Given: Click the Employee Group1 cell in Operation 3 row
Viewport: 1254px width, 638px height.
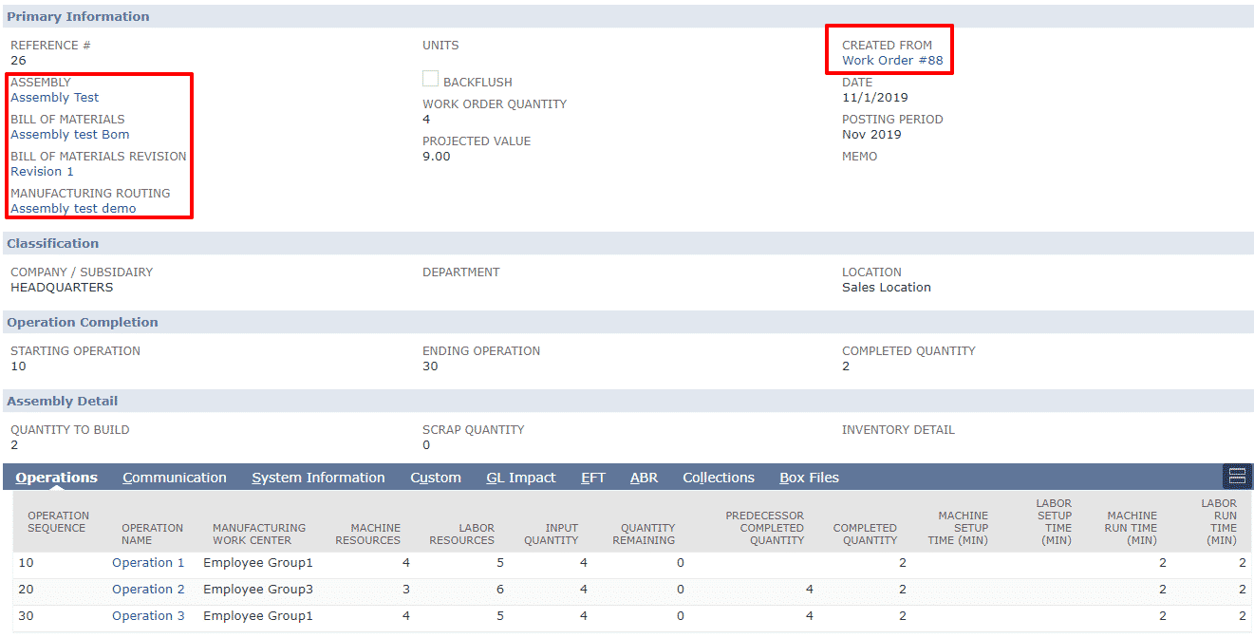Looking at the screenshot, I should [258, 616].
